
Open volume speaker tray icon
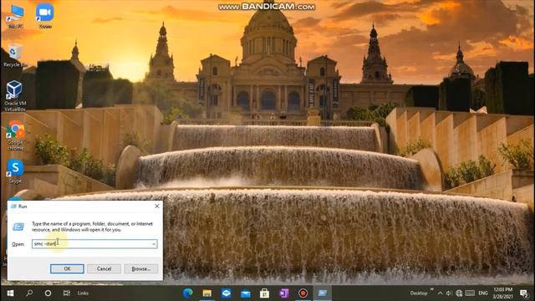[449, 293]
